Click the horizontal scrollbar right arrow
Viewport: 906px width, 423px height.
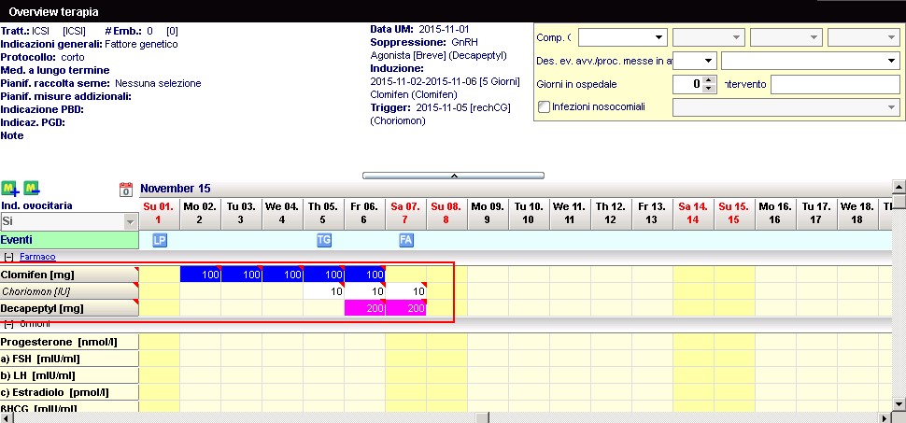point(885,417)
